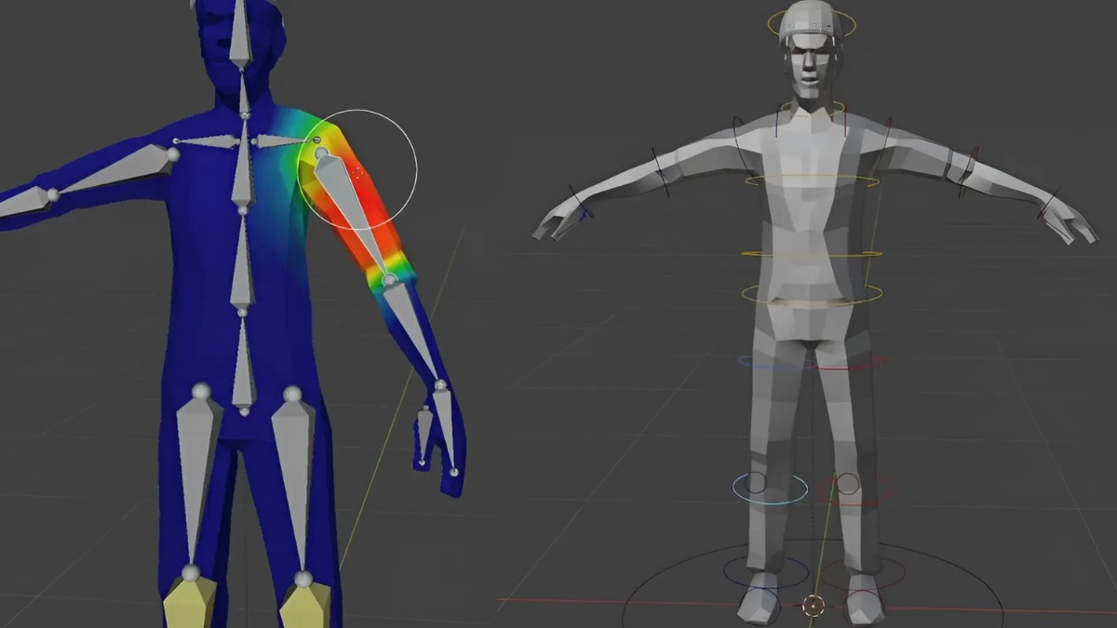Click the yellow head control ring on the gray model

(812, 23)
